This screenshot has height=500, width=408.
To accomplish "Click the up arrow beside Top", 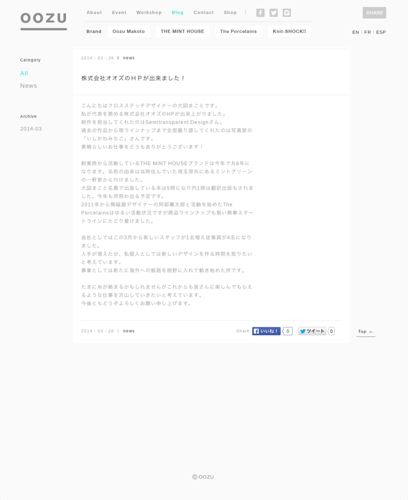I will click(x=371, y=332).
